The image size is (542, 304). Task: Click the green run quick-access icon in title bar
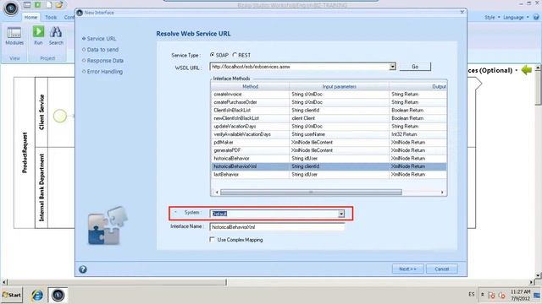pos(37,4)
